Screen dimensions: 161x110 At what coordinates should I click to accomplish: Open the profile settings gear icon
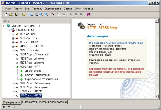23,15
